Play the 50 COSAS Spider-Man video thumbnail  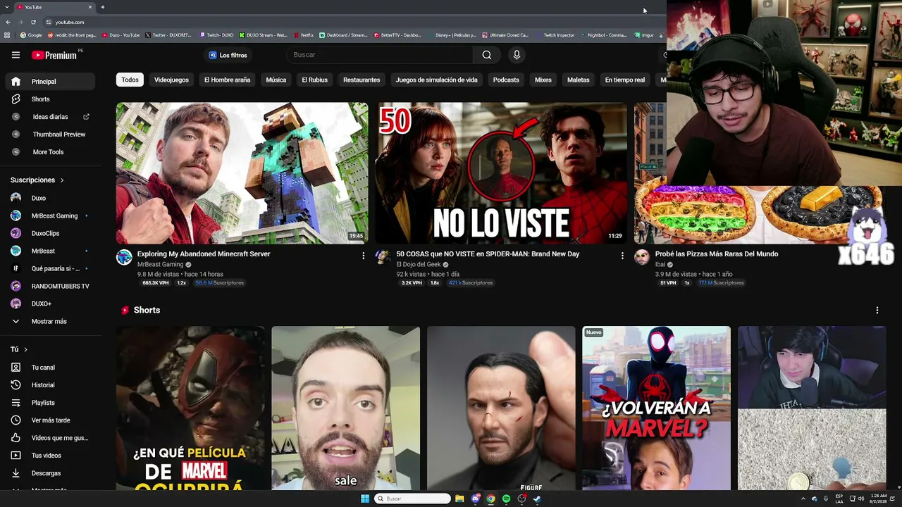[x=501, y=173]
